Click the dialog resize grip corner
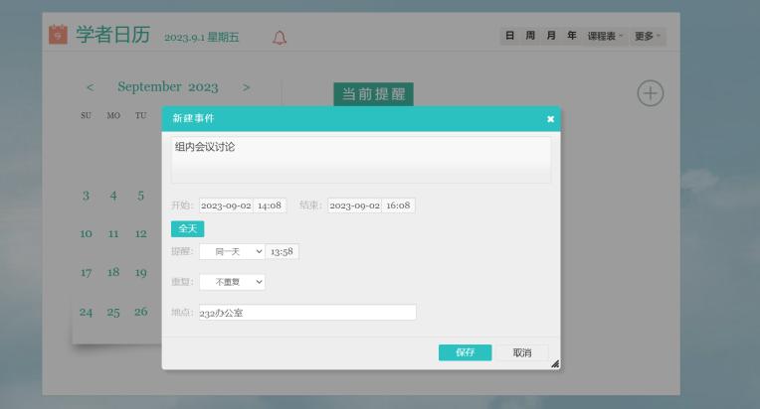The height and width of the screenshot is (409, 760). 554,363
